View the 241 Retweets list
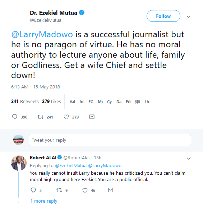 click(x=25, y=101)
